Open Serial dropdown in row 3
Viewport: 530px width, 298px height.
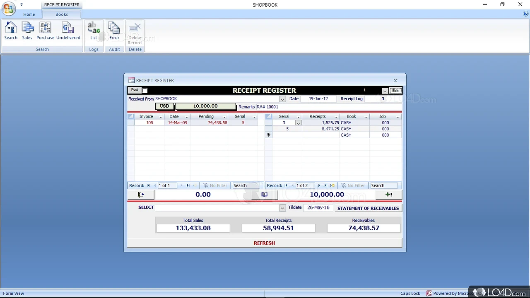click(298, 123)
